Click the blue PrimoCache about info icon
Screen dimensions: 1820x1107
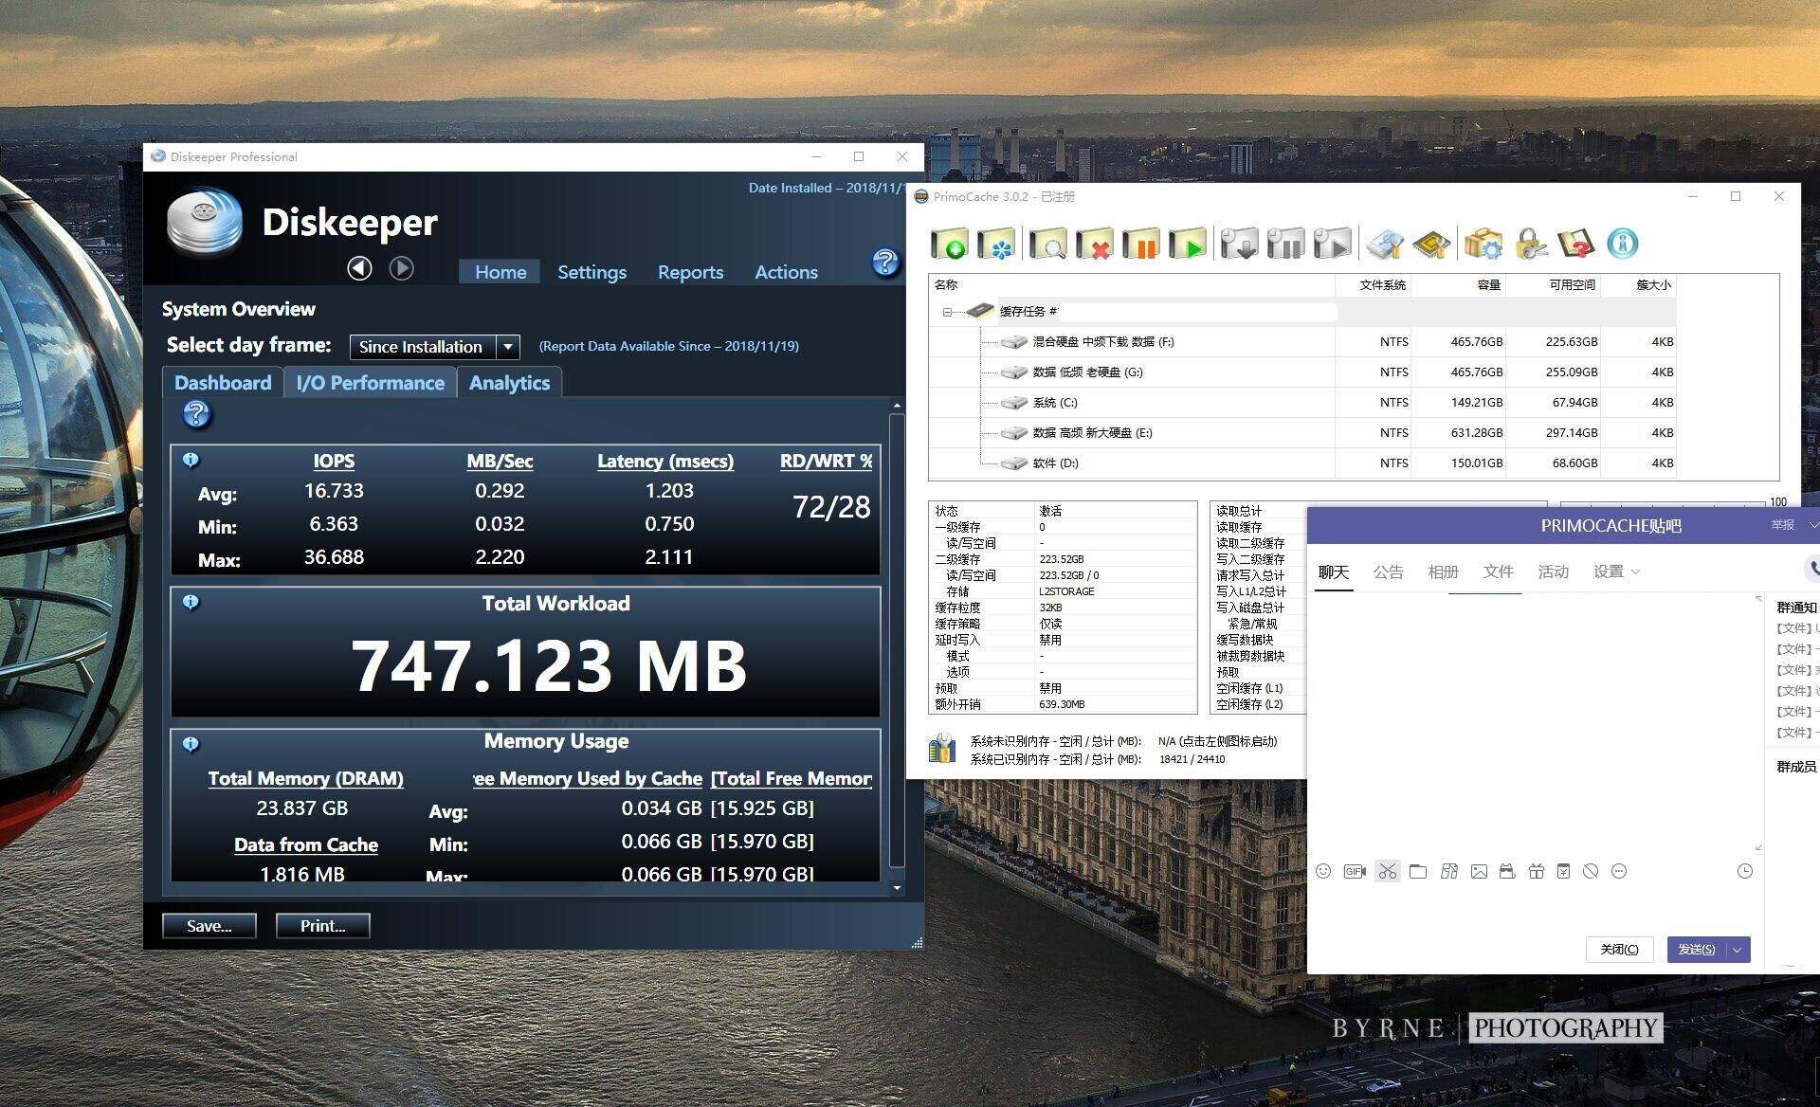[x=1622, y=244]
